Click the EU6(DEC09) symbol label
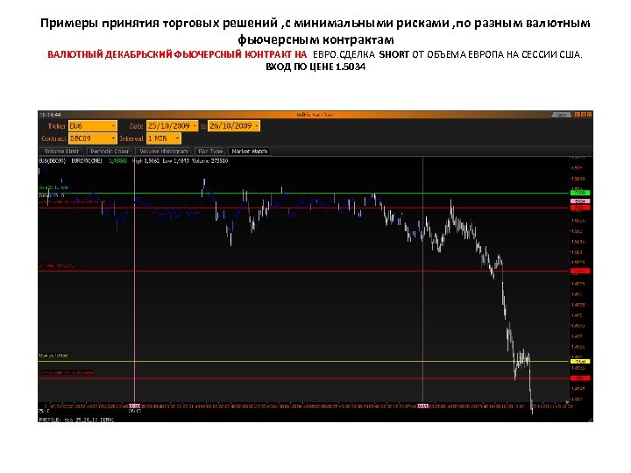This screenshot has width=631, height=473. tap(53, 161)
